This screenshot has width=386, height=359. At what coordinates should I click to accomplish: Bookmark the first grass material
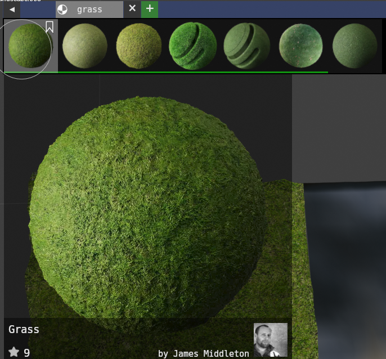point(50,27)
